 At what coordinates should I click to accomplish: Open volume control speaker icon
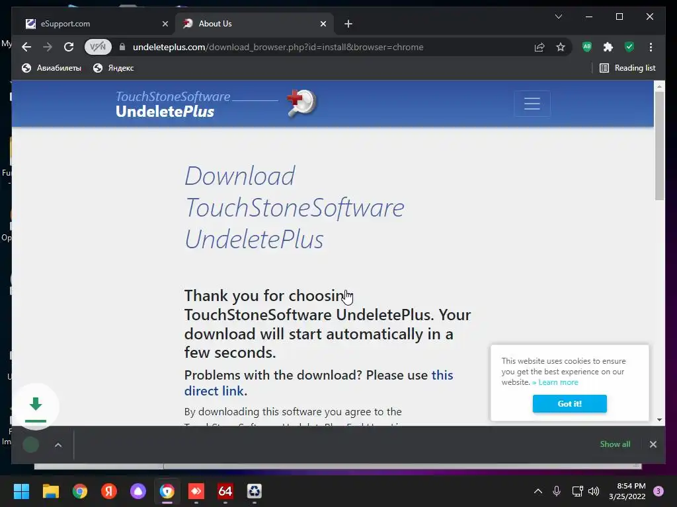(x=594, y=491)
